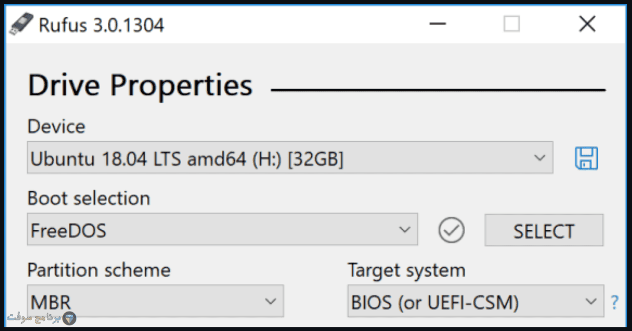Close the Rufus window
Viewport: 632px width, 331px height.
pos(587,24)
